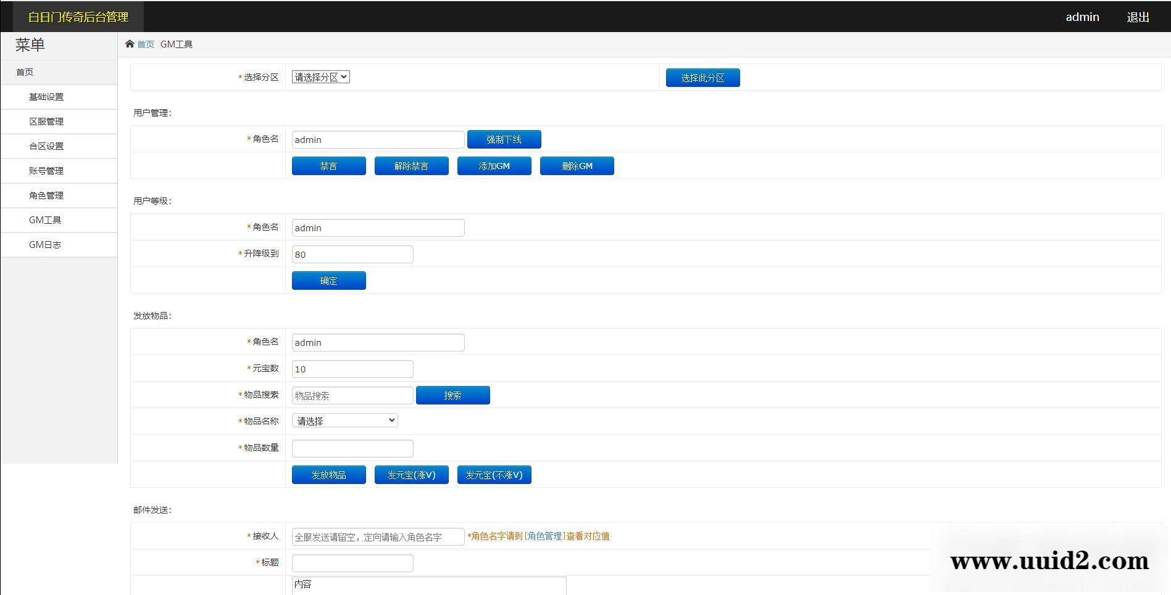Click the 物品数量 quantity input field
Viewport: 1171px width, 595px height.
click(x=352, y=448)
